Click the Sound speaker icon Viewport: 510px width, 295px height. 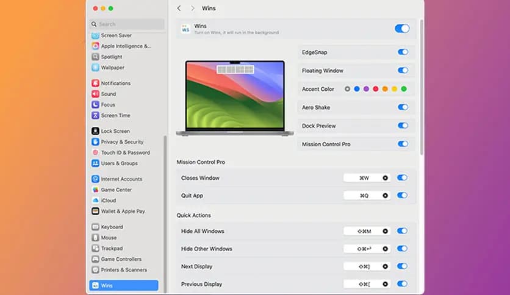95,94
